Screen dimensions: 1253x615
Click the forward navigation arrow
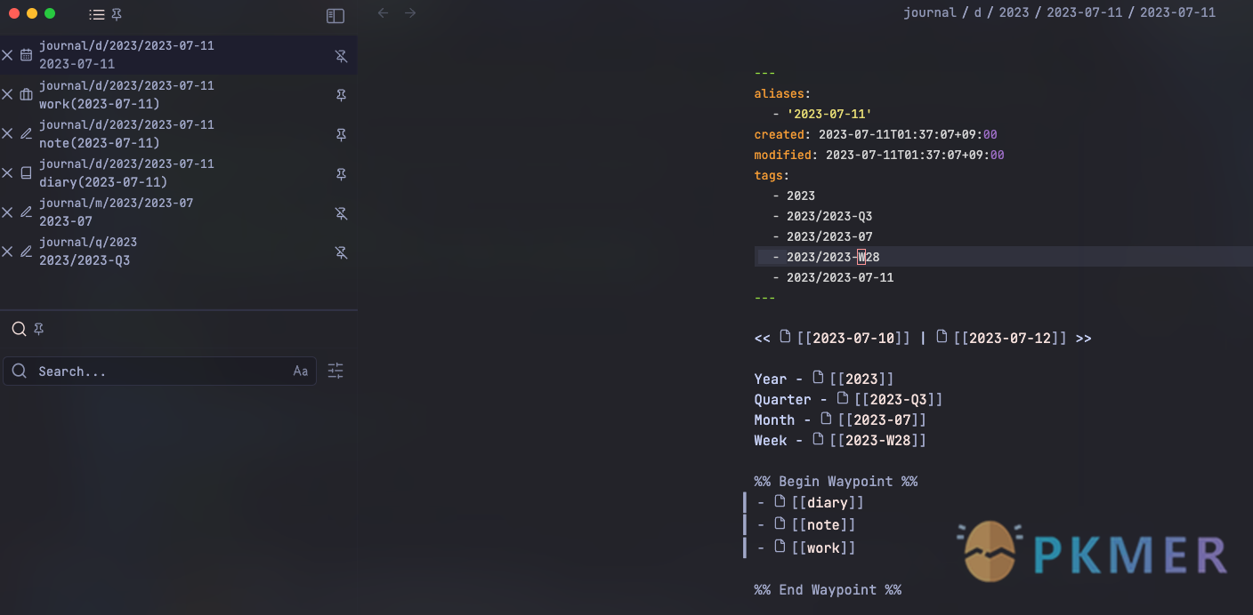[410, 12]
